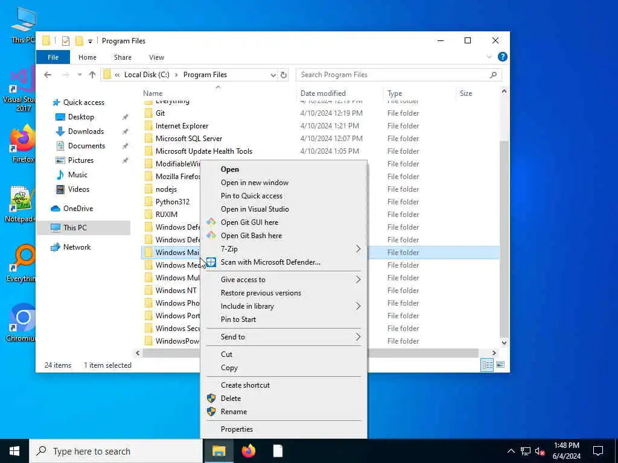Open the Windows Start menu
The image size is (618, 463).
[14, 451]
